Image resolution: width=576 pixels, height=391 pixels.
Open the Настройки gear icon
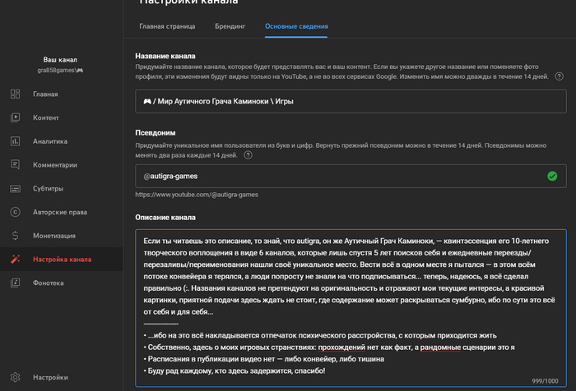coord(16,378)
